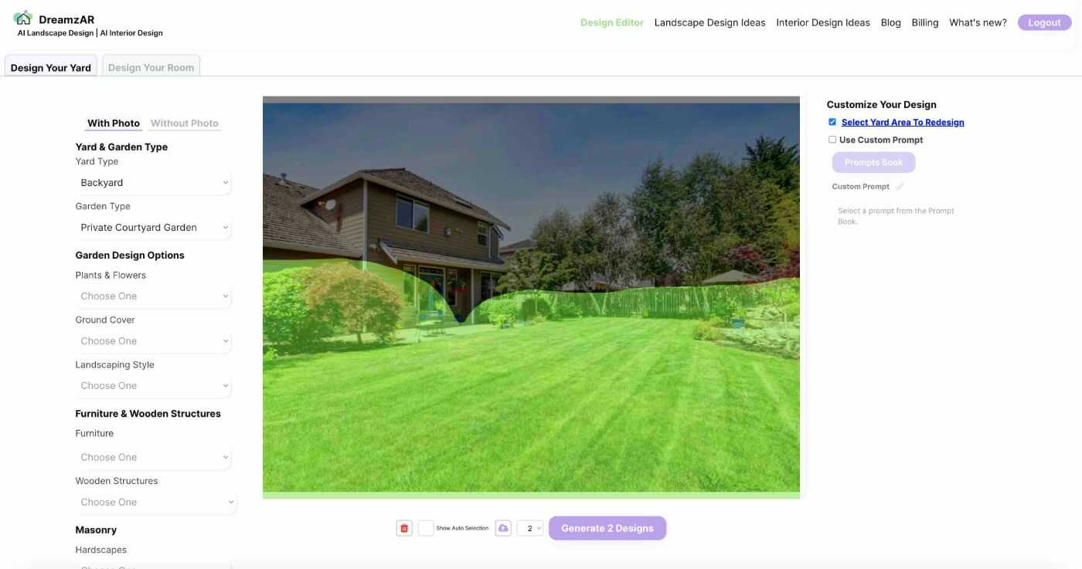Viewport: 1082px width, 569px height.
Task: Select the Without Photo tab
Action: pyautogui.click(x=185, y=123)
